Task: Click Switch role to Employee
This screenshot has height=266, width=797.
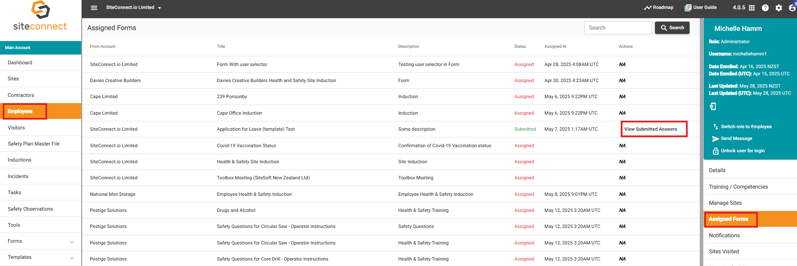Action: click(x=746, y=126)
